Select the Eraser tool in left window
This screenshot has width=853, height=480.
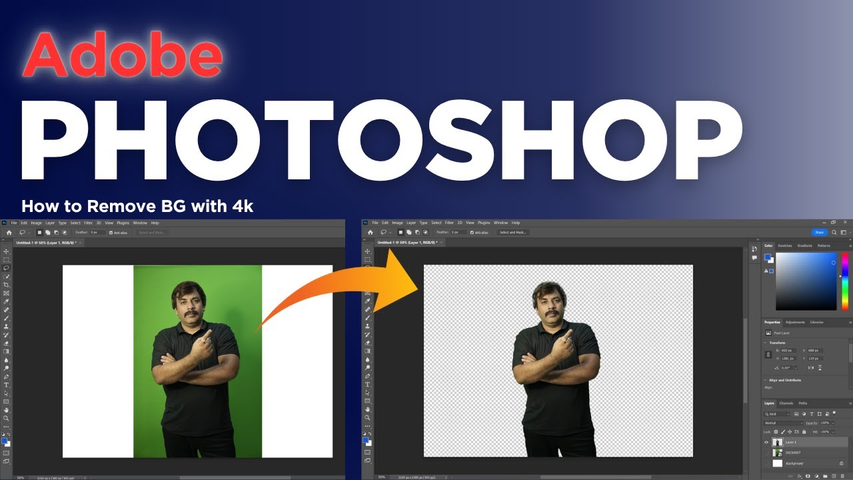[6, 343]
